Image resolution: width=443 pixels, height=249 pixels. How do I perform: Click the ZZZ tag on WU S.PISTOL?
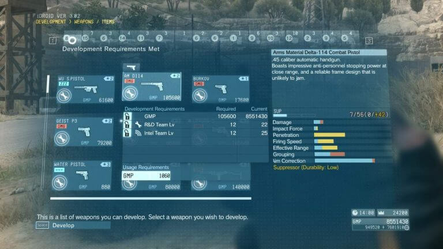[x=63, y=84]
